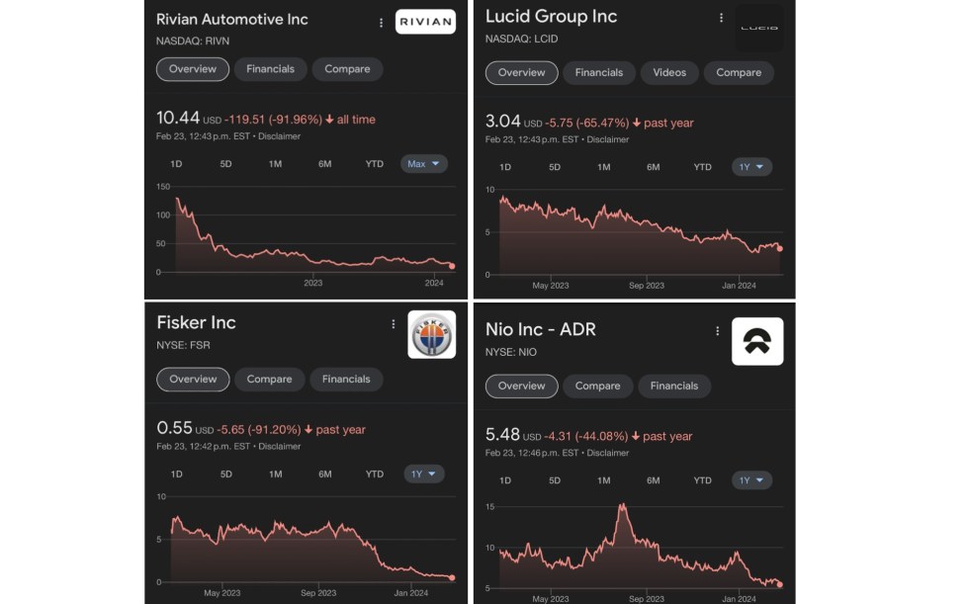The image size is (968, 604).
Task: Click the Rivian company logo
Action: tap(425, 22)
